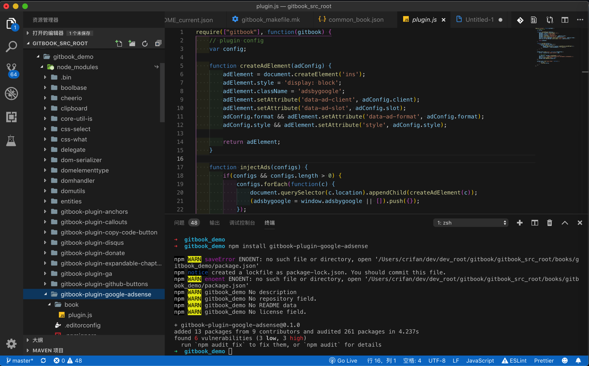Kill terminal with the trash icon
This screenshot has height=366, width=589.
549,223
